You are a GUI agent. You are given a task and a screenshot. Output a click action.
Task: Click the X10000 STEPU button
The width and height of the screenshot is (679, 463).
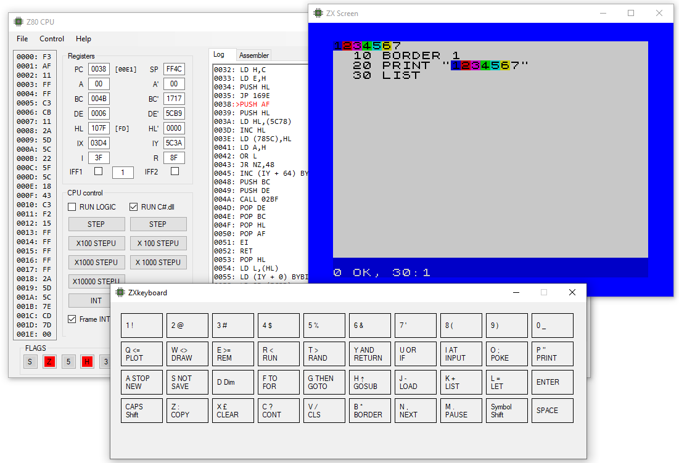point(97,281)
